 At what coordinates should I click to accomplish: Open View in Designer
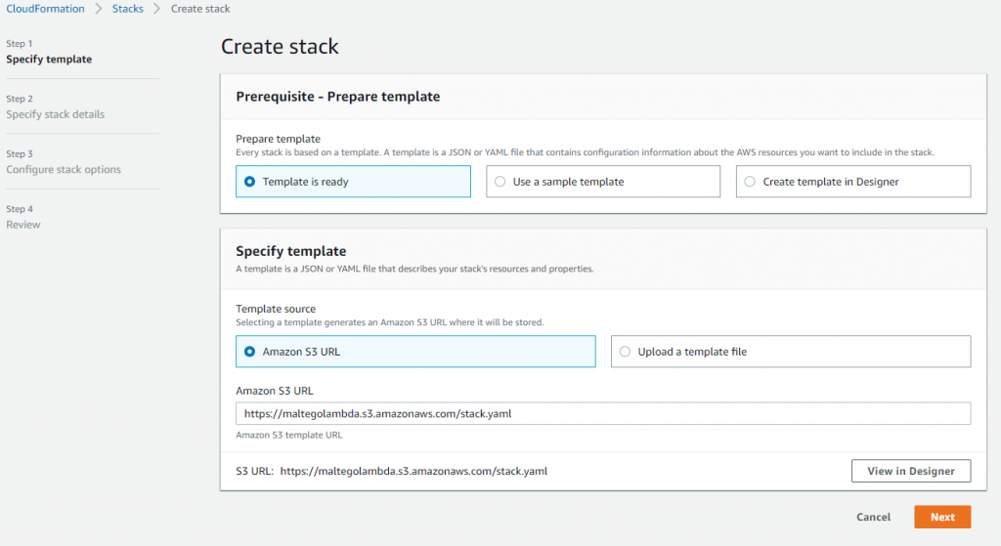[x=911, y=471]
